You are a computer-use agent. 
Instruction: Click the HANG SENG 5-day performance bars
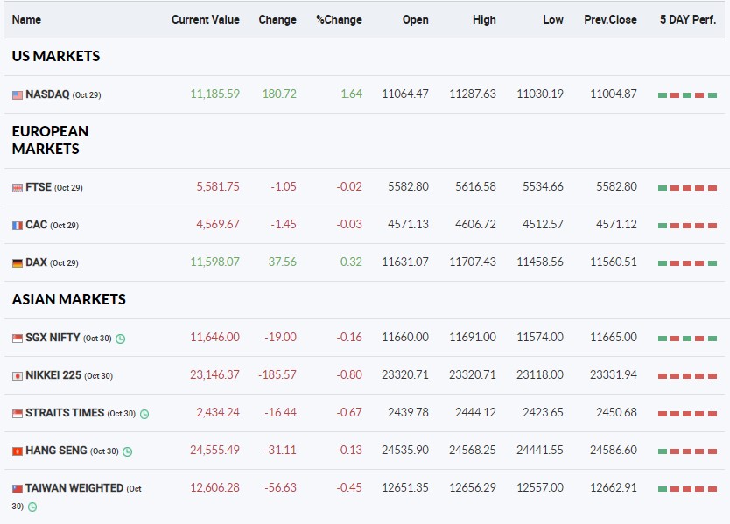(x=688, y=451)
